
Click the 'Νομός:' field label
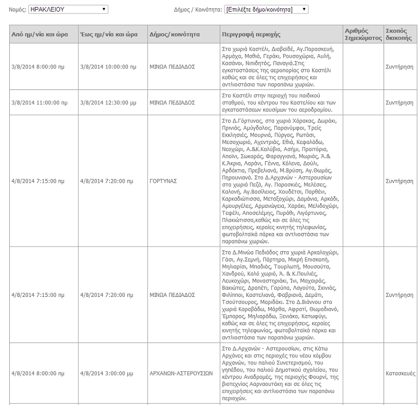[18, 9]
